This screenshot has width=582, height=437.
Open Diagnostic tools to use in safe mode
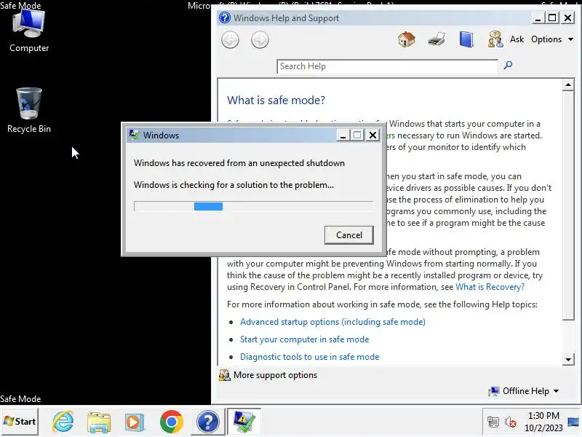point(310,357)
